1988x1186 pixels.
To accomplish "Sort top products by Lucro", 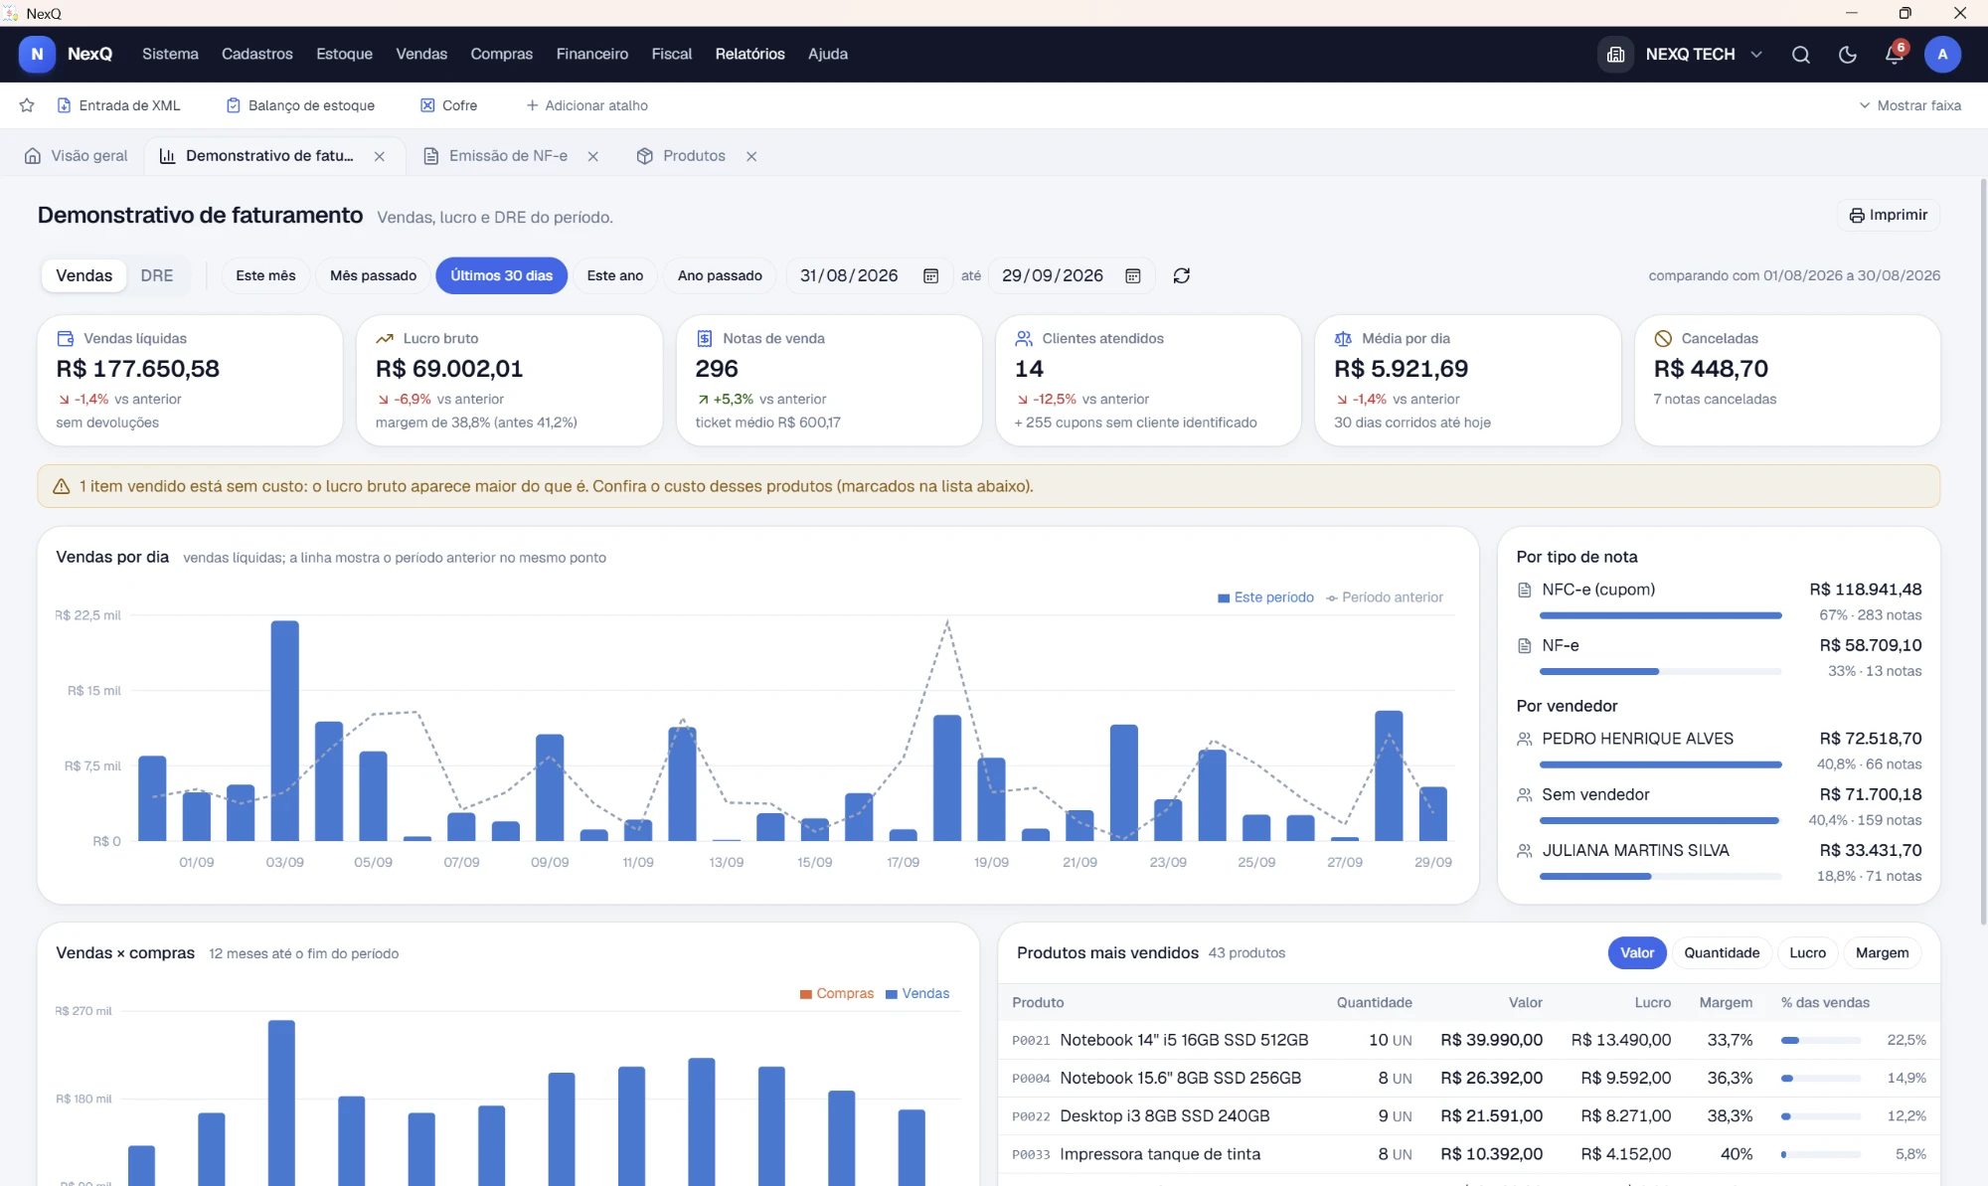I will click(x=1807, y=952).
